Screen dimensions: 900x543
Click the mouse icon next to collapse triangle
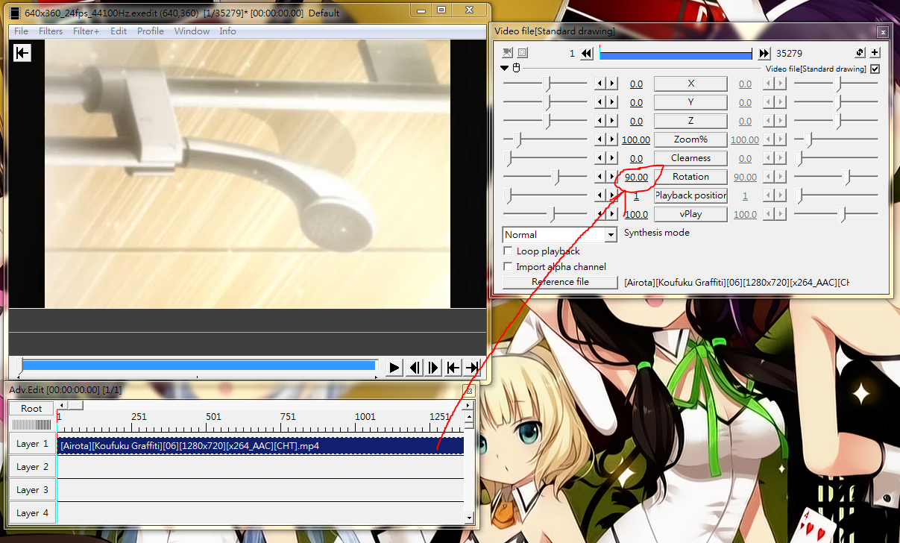pos(515,69)
